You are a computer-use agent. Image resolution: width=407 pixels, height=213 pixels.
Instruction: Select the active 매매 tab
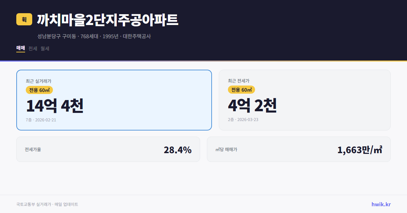click(x=20, y=48)
